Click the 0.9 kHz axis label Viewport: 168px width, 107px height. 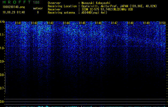click(x=2, y=62)
